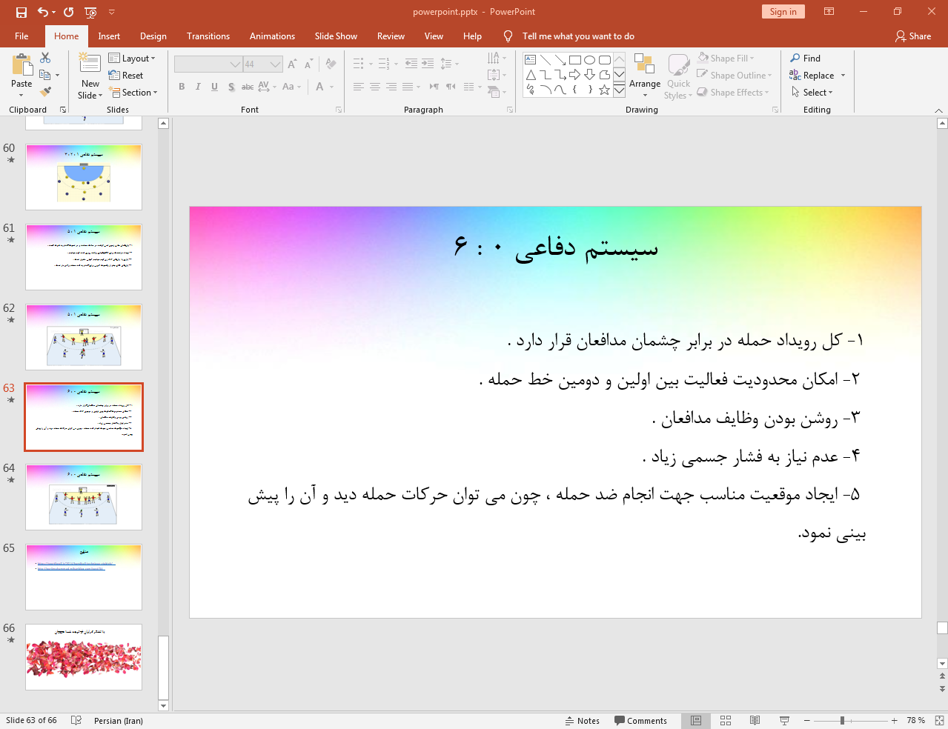Click the Find button
Image resolution: width=948 pixels, height=729 pixels.
tap(806, 59)
